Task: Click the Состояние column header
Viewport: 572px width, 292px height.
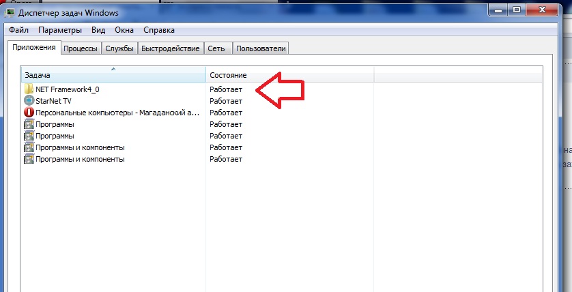Action: point(289,74)
